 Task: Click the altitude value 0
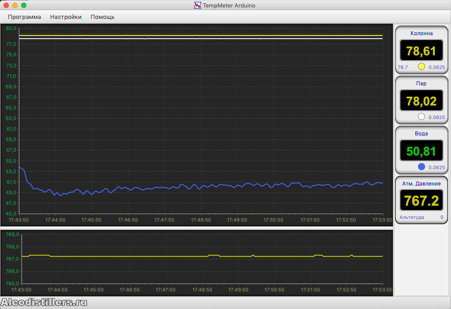[442, 217]
